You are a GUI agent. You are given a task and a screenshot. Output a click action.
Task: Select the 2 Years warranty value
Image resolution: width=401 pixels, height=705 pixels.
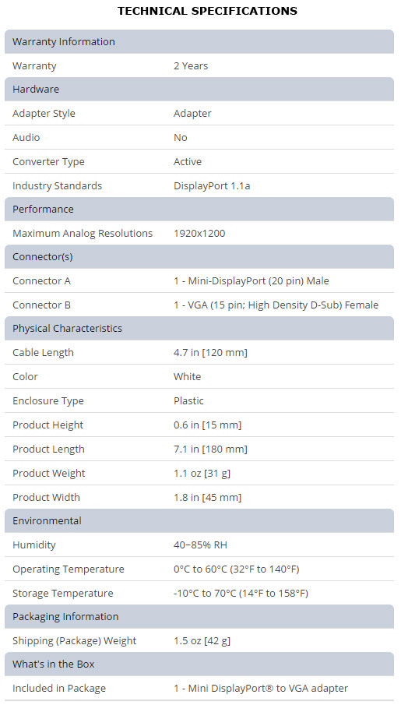coord(191,65)
